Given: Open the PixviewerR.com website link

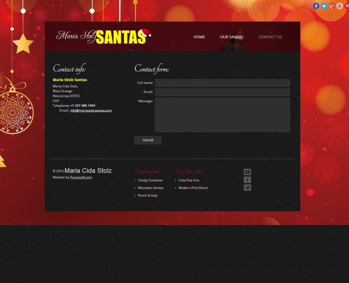Looking at the screenshot, I should [x=81, y=177].
